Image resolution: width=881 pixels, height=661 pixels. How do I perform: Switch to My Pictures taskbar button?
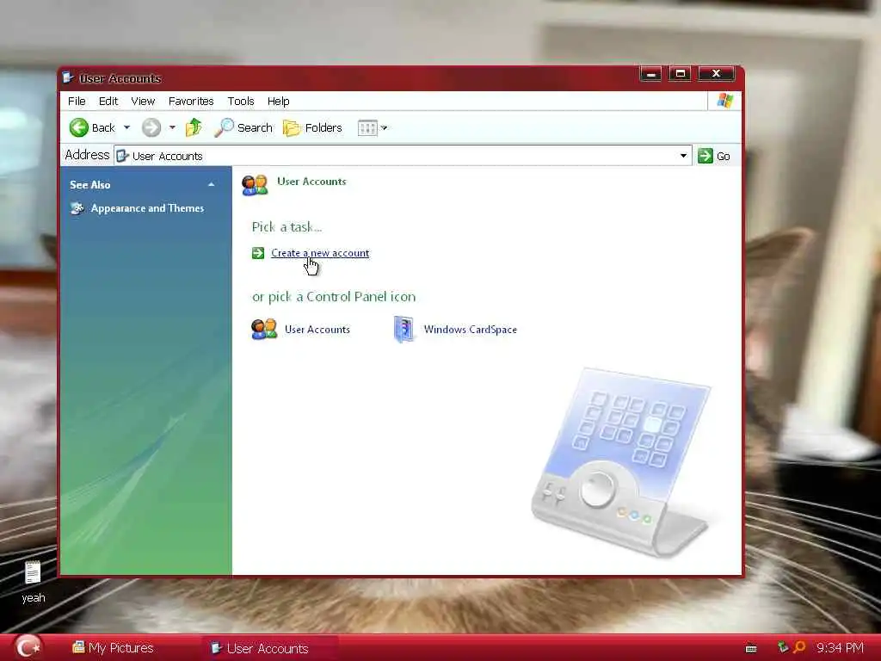tap(113, 648)
